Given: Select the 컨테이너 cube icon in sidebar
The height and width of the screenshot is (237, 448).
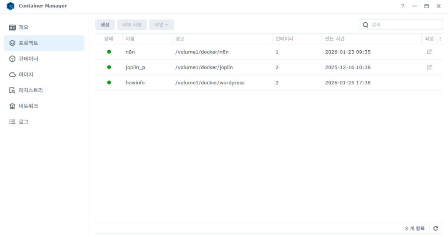Looking at the screenshot, I should point(12,59).
